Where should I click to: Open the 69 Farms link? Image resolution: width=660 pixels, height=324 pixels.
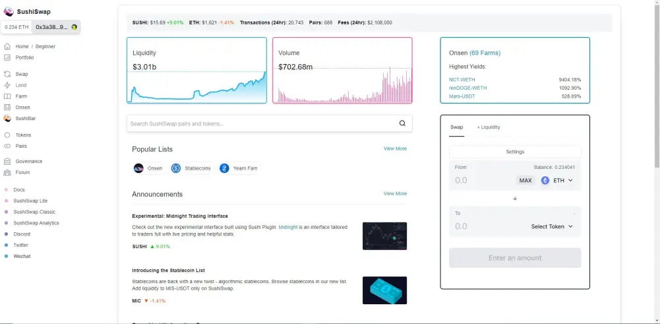[485, 53]
